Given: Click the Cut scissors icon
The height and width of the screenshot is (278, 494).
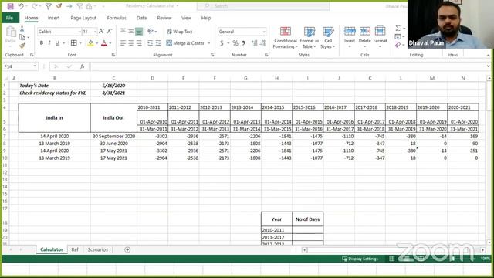Looking at the screenshot, I should click(22, 29).
